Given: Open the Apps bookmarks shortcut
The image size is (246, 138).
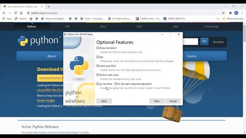Looking at the screenshot, I should (7, 19).
